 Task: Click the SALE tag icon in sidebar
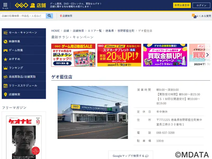click(5, 33)
